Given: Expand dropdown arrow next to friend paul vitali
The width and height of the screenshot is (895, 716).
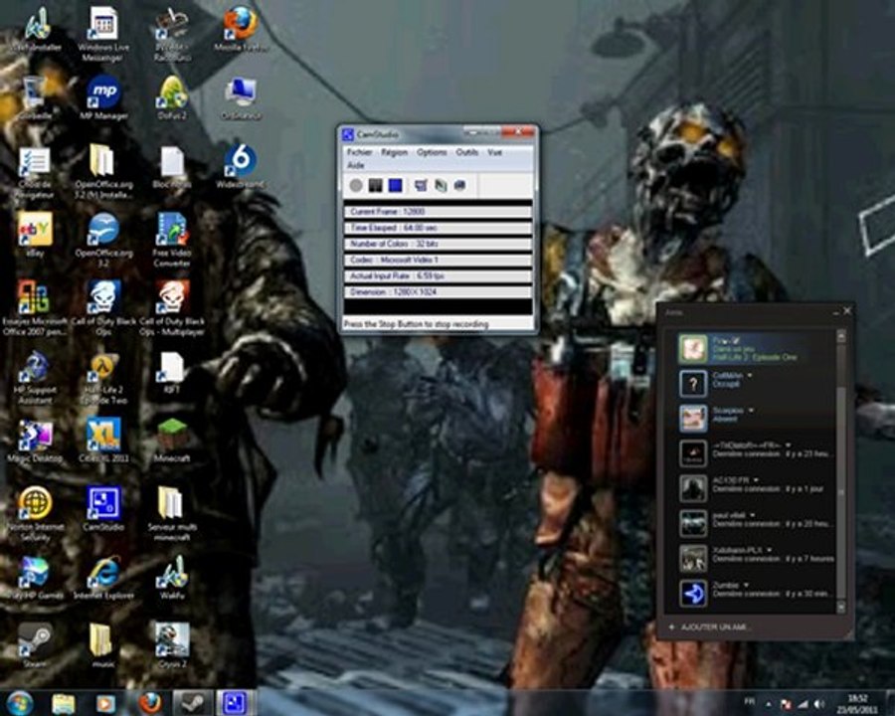Looking at the screenshot, I should pyautogui.click(x=753, y=515).
